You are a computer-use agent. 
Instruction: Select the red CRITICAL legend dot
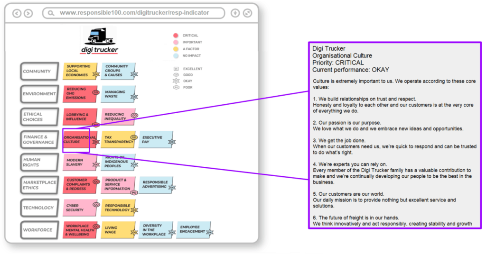point(176,35)
